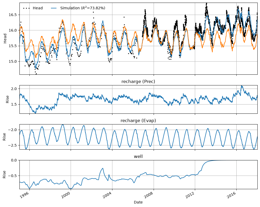Image resolution: width=260 pixels, height=207 pixels.
Task: Click the 2008 x-axis tick label
Action: 150,195
